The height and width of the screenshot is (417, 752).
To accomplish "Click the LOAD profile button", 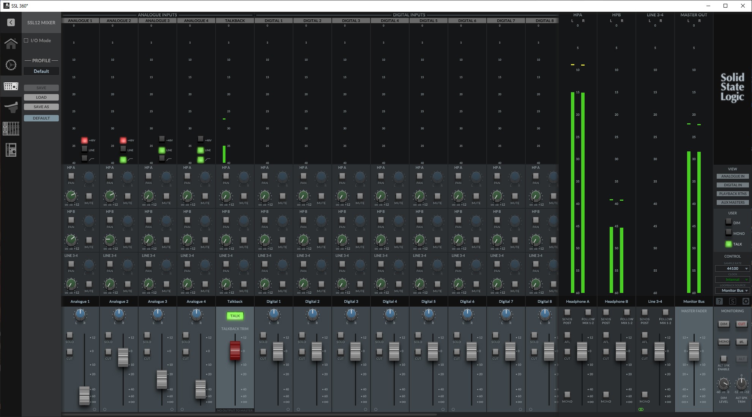I will [41, 98].
